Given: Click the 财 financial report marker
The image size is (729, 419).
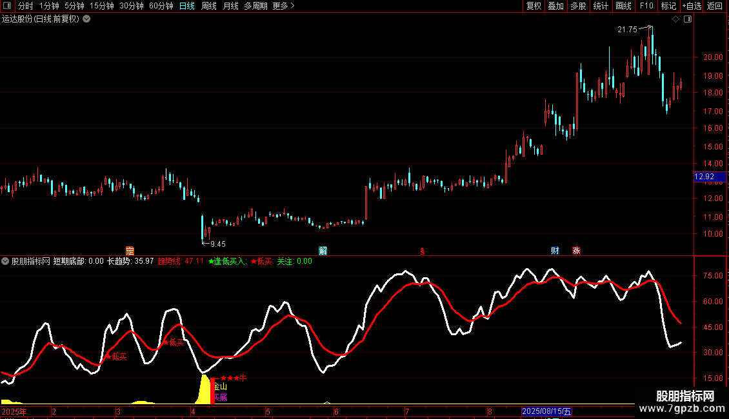Looking at the screenshot, I should [x=555, y=251].
